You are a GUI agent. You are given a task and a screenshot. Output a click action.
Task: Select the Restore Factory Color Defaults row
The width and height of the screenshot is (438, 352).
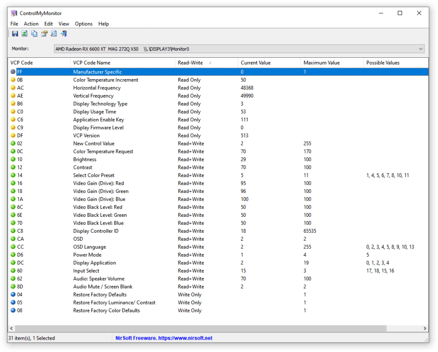(218, 311)
